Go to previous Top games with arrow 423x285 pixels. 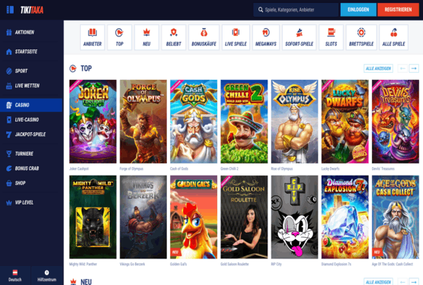coord(402,68)
